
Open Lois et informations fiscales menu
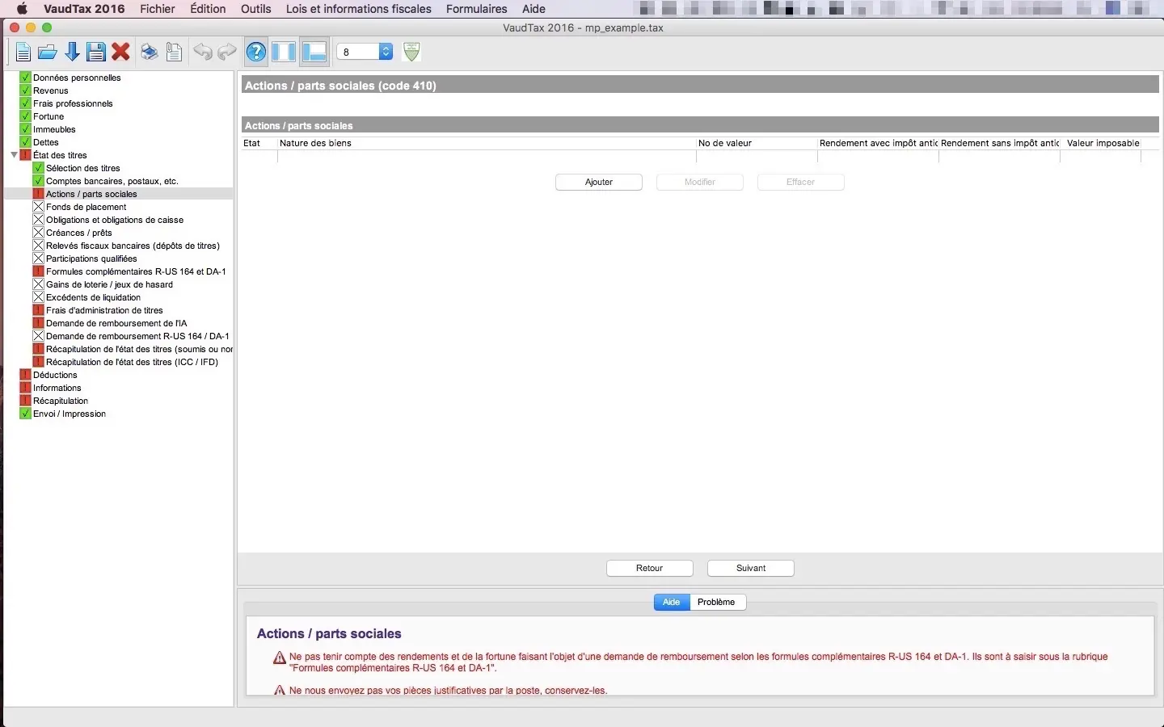pyautogui.click(x=359, y=9)
